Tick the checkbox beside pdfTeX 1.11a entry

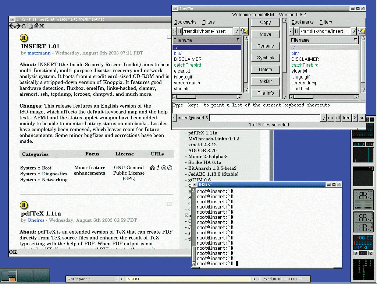tap(169, 204)
